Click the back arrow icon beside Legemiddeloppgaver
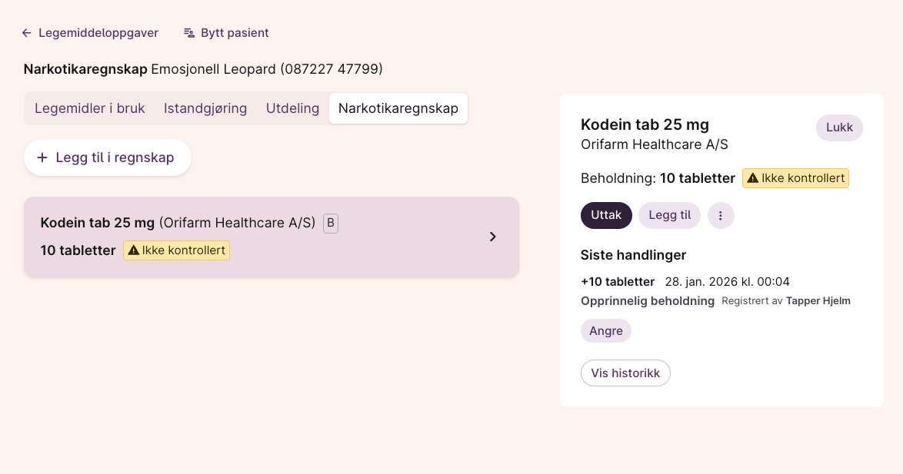Screen dimensions: 903x474 [27, 33]
